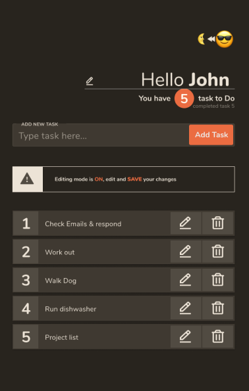
Task: Click the sunglasses emoji avatar
Action: pyautogui.click(x=224, y=39)
